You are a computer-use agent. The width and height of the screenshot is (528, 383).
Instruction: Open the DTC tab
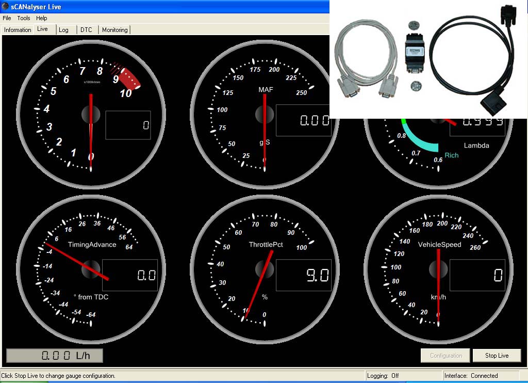click(86, 30)
